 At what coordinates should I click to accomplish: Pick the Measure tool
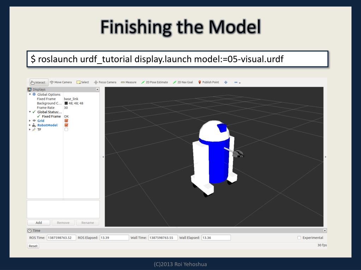(129, 82)
